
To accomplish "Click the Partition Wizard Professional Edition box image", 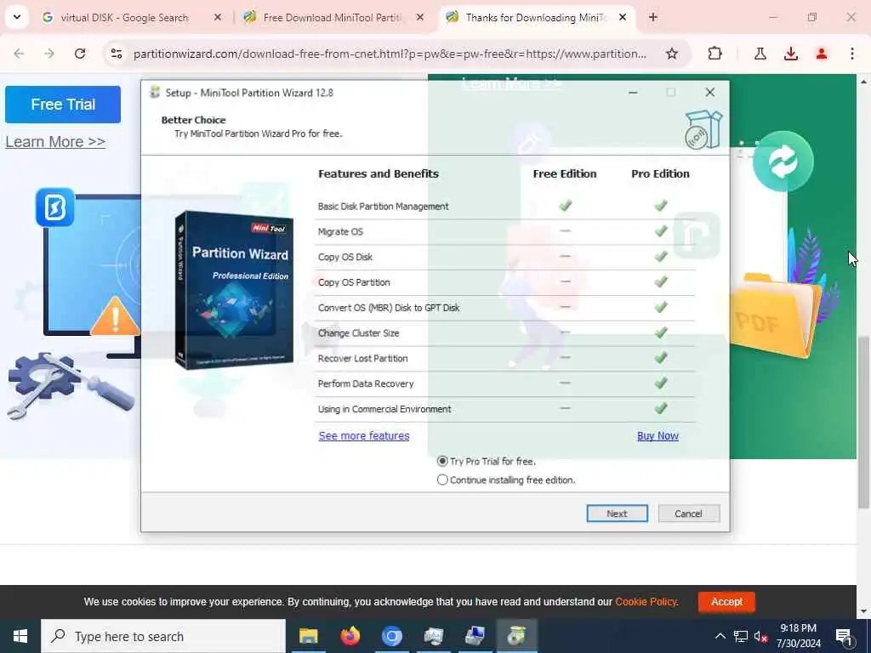I will [x=234, y=291].
